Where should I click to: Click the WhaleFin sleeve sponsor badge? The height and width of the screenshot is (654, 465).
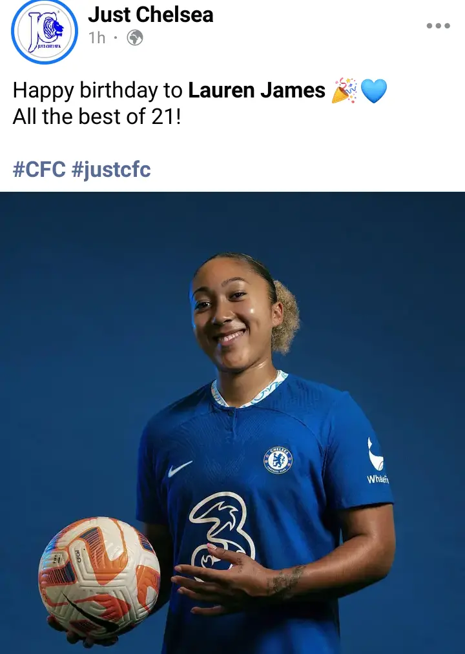pyautogui.click(x=378, y=461)
